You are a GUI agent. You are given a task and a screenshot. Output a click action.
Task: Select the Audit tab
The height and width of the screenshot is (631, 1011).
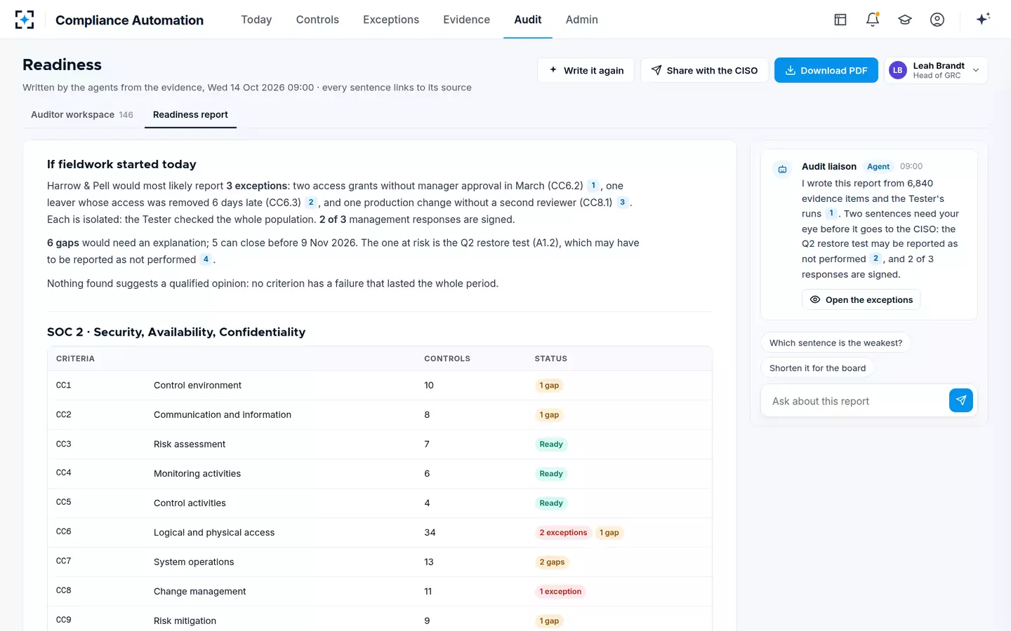(528, 20)
